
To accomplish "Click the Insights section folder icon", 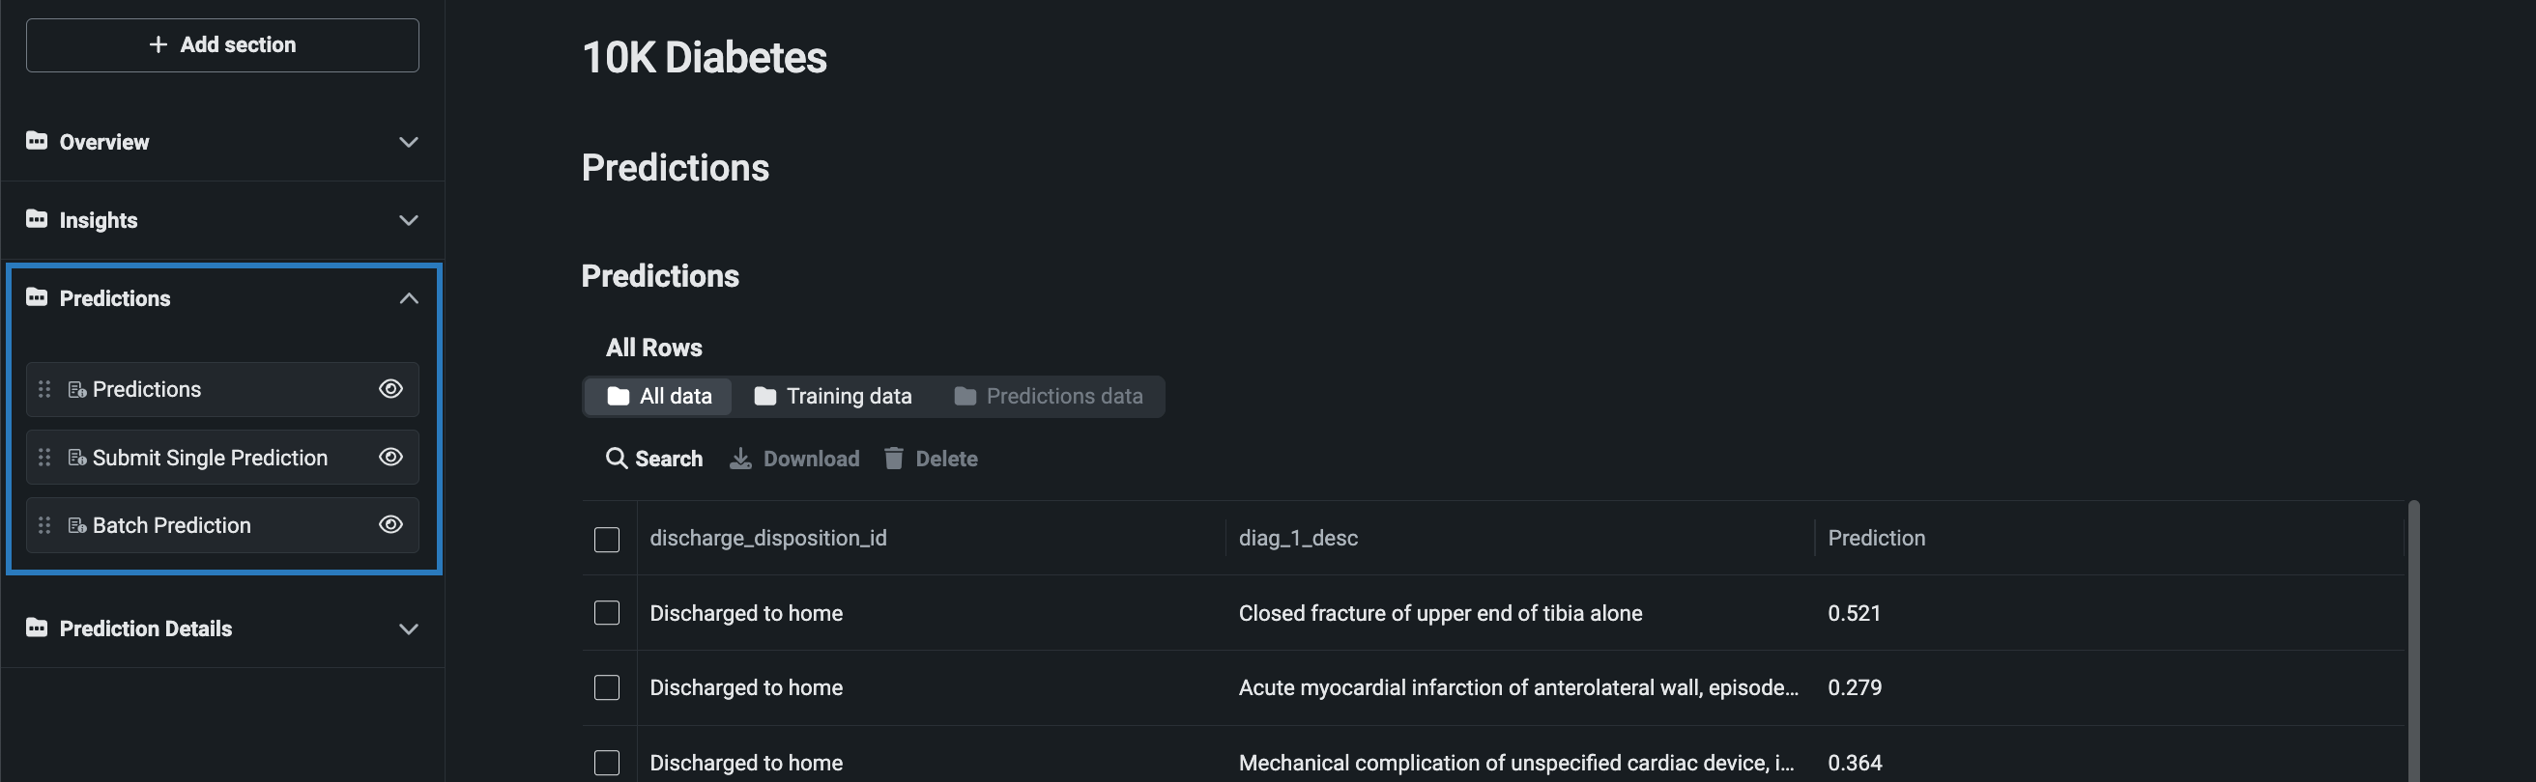I will coord(37,219).
